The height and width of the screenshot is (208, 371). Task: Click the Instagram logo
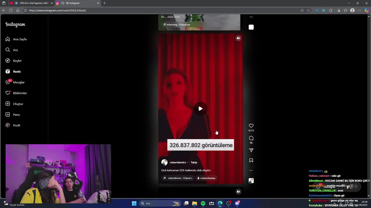15,25
